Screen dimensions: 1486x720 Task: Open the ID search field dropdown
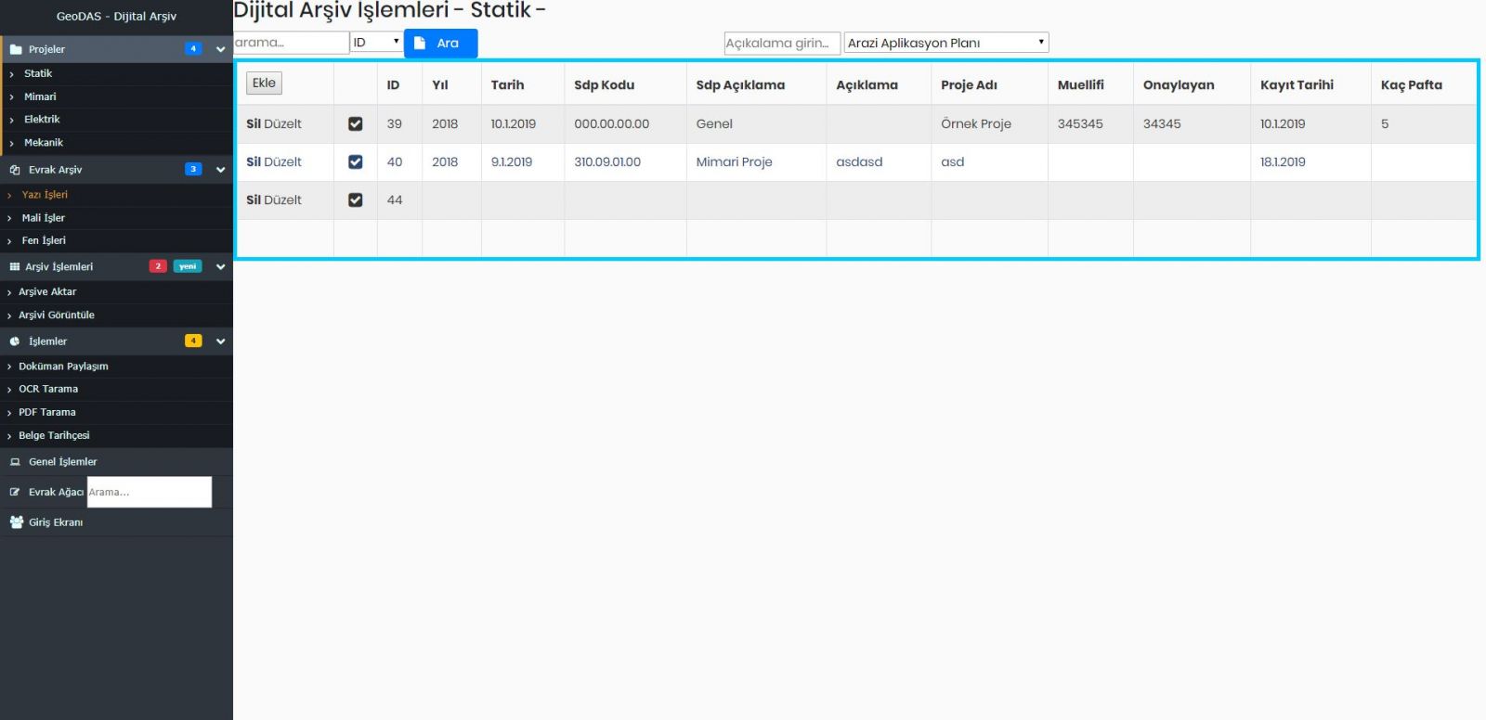[x=376, y=43]
